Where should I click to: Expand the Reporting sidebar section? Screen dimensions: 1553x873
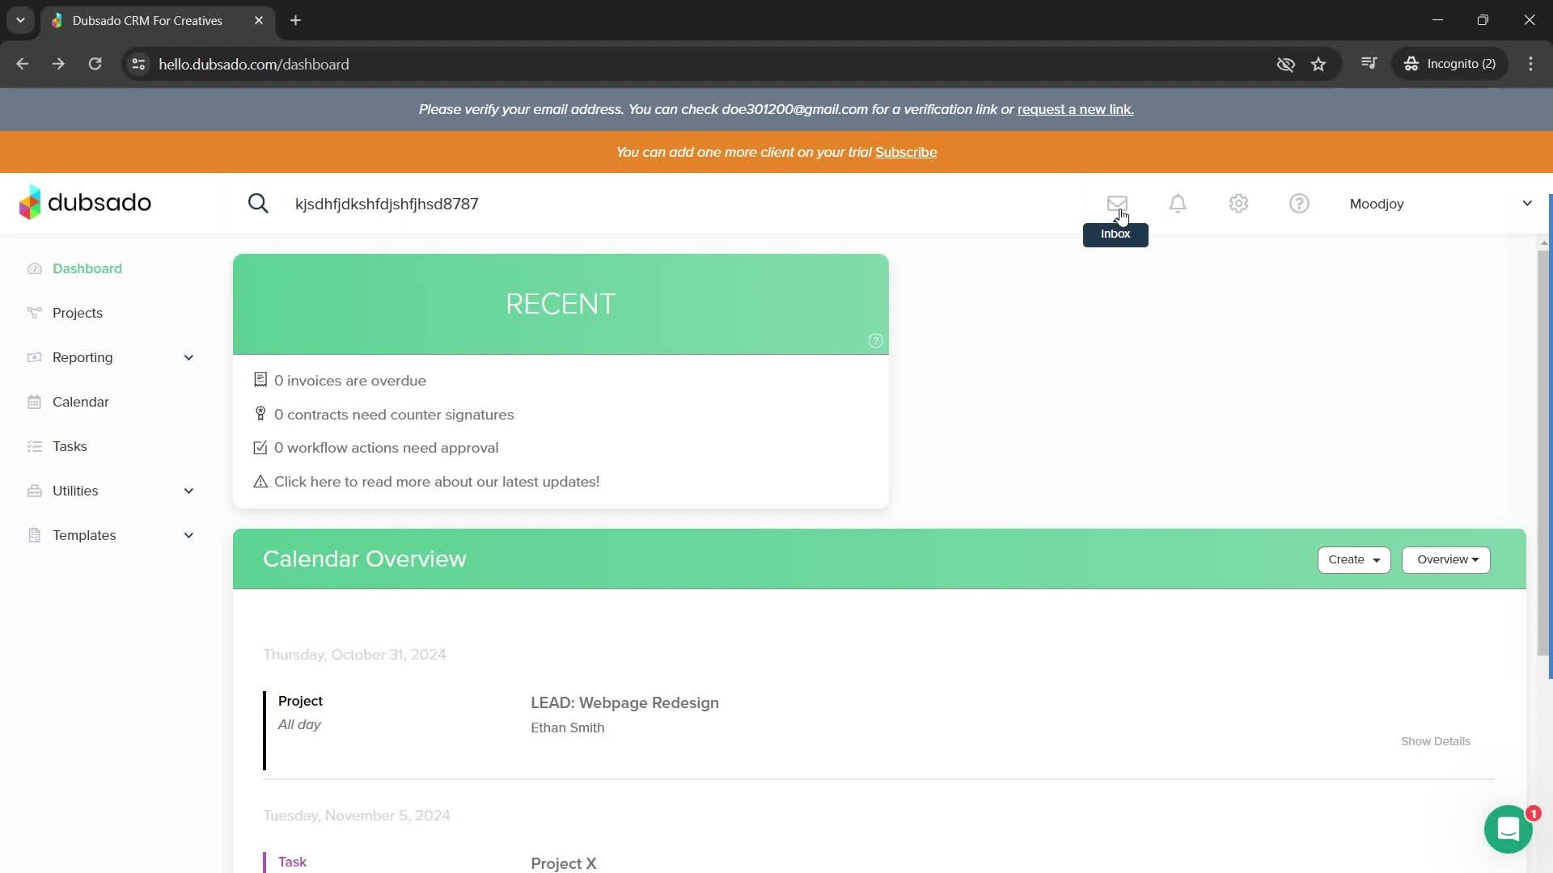188,357
